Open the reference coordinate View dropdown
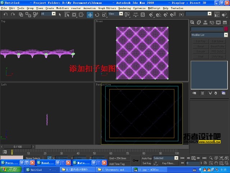230x173 pixels. pyautogui.click(x=121, y=14)
